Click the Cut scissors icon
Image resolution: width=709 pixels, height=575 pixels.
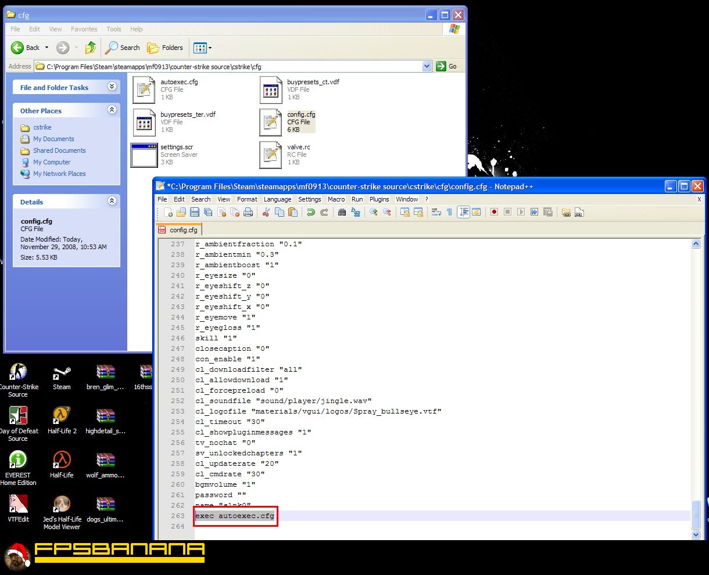[x=266, y=213]
